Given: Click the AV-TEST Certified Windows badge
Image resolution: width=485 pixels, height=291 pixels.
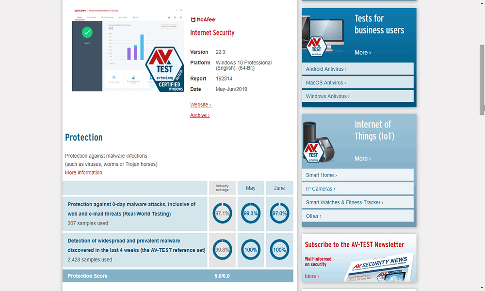Looking at the screenshot, I should click(165, 69).
